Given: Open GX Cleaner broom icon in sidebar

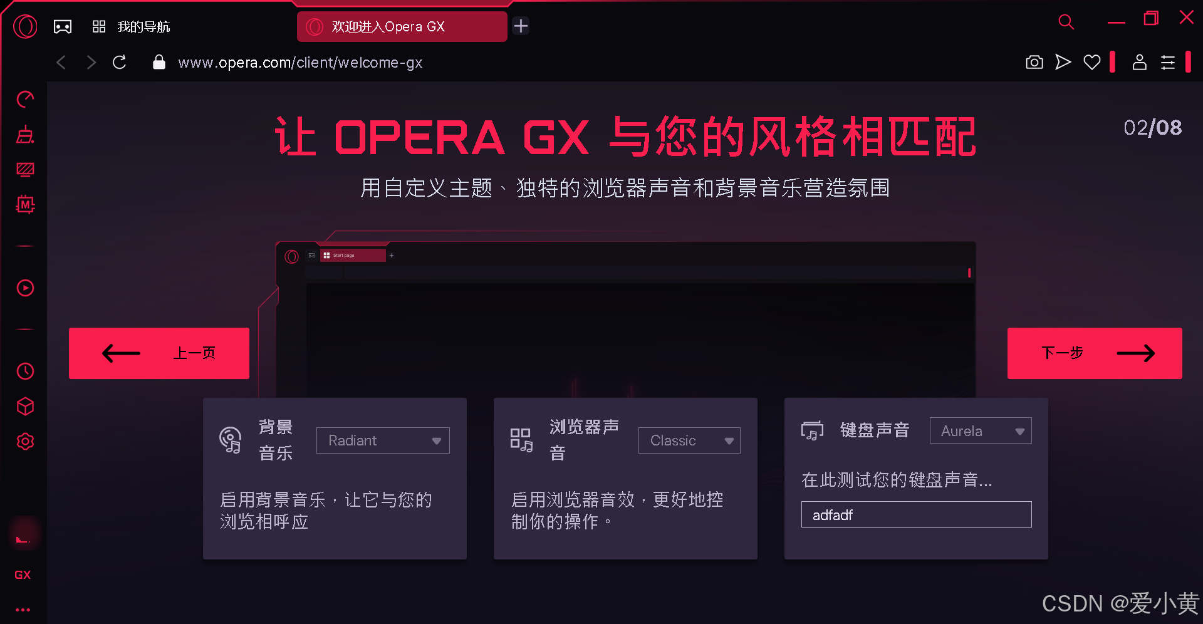Looking at the screenshot, I should tap(25, 134).
